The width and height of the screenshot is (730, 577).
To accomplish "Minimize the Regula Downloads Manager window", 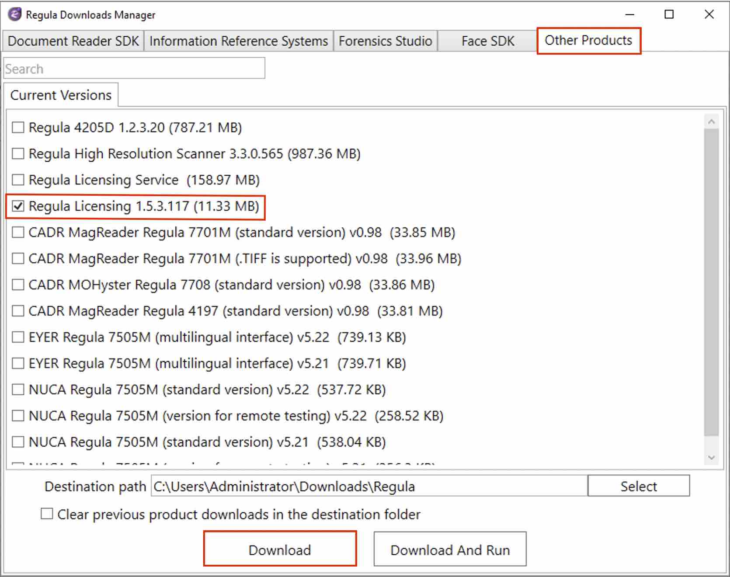I will point(629,14).
